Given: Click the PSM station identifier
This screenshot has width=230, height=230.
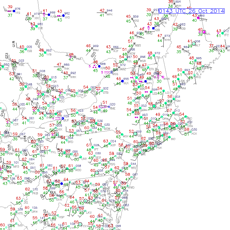Looking at the screenshot, I should 178,101.
